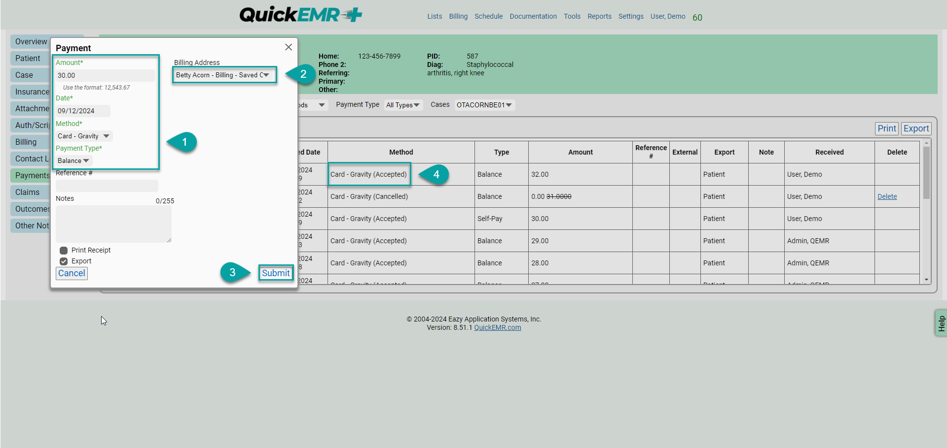Open the User, Demo menu
Image resolution: width=947 pixels, height=448 pixels.
click(x=668, y=16)
